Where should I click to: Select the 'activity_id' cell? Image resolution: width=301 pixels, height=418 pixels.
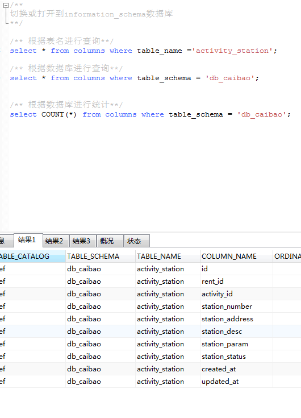point(236,294)
